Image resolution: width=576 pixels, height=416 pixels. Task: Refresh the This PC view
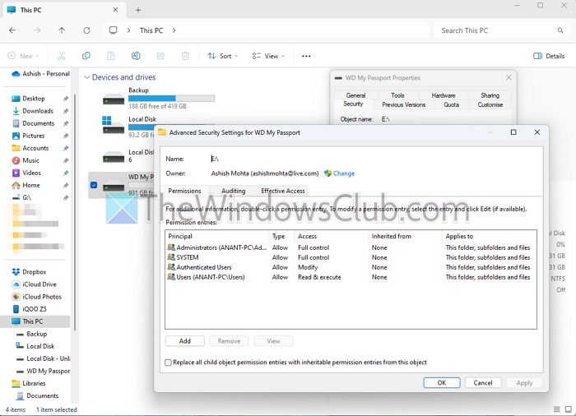pos(86,30)
